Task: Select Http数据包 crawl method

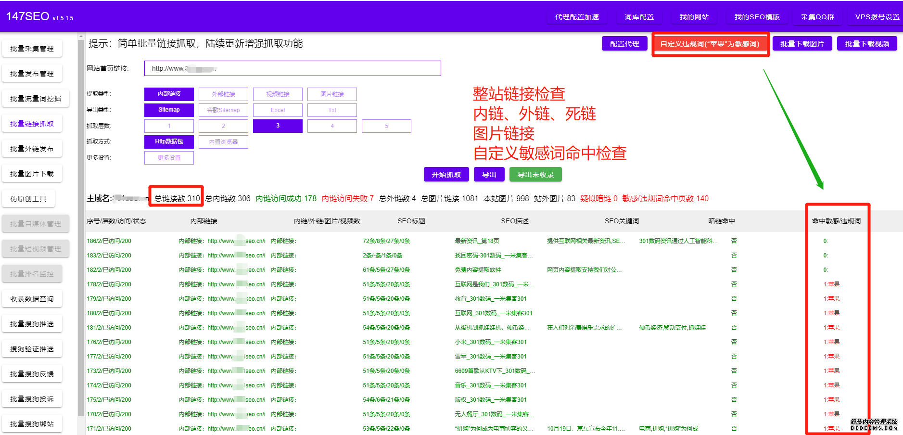Action: pos(169,141)
